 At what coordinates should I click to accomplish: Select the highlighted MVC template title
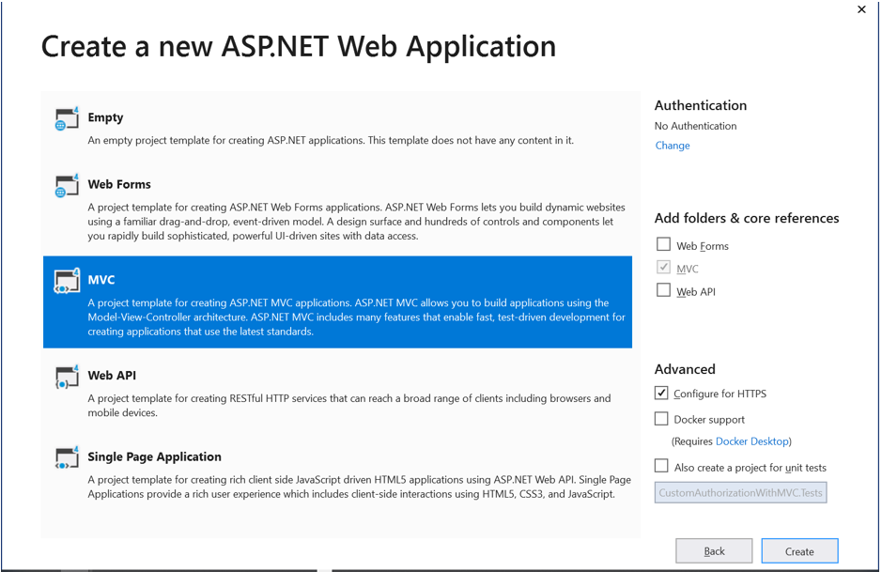[101, 280]
